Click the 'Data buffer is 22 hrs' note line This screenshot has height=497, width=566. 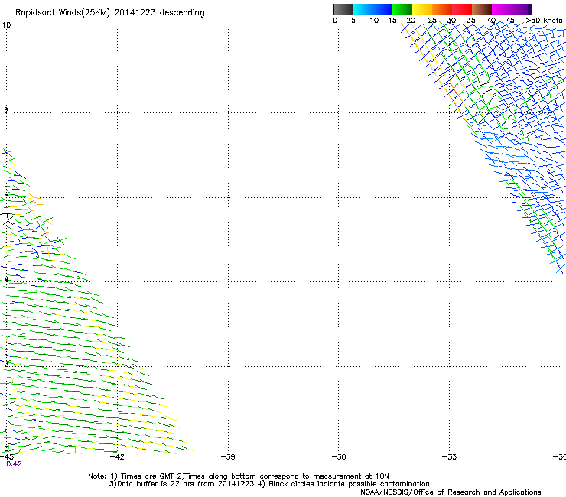269,484
